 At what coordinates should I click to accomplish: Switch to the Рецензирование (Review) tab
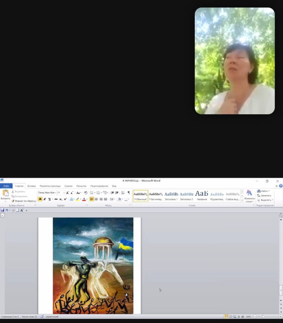pos(99,186)
